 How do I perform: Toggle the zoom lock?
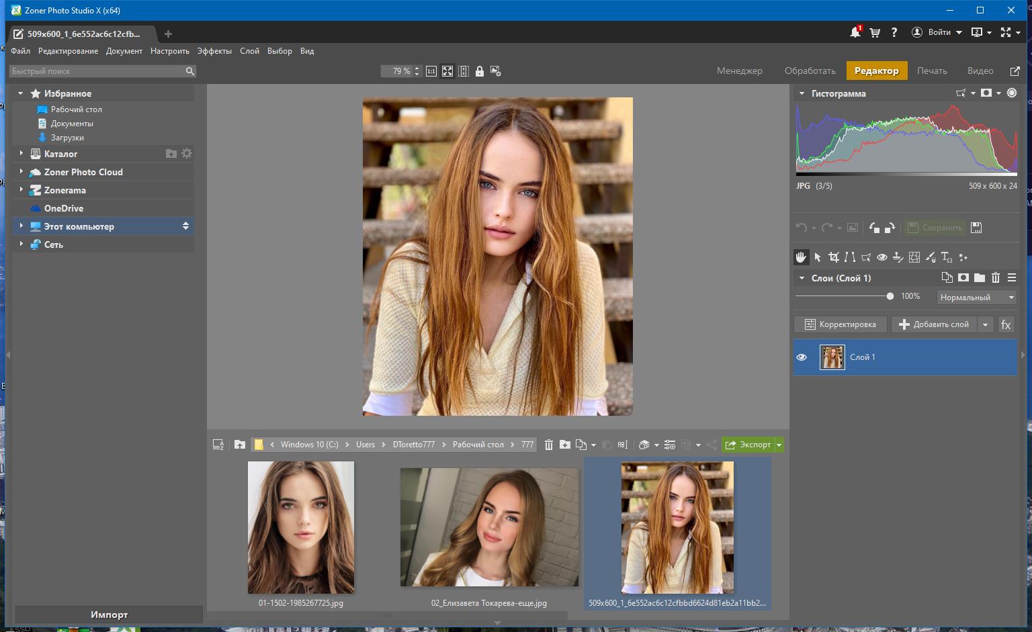coord(480,71)
